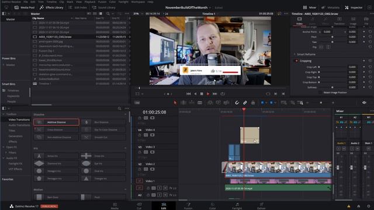This screenshot has width=374, height=210.
Task: Click the custom zoom magnifier icon
Action: coord(300,103)
